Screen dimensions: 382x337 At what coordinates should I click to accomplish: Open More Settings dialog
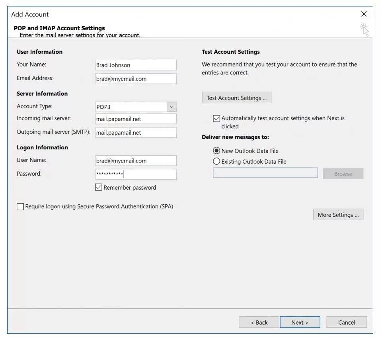coord(338,215)
